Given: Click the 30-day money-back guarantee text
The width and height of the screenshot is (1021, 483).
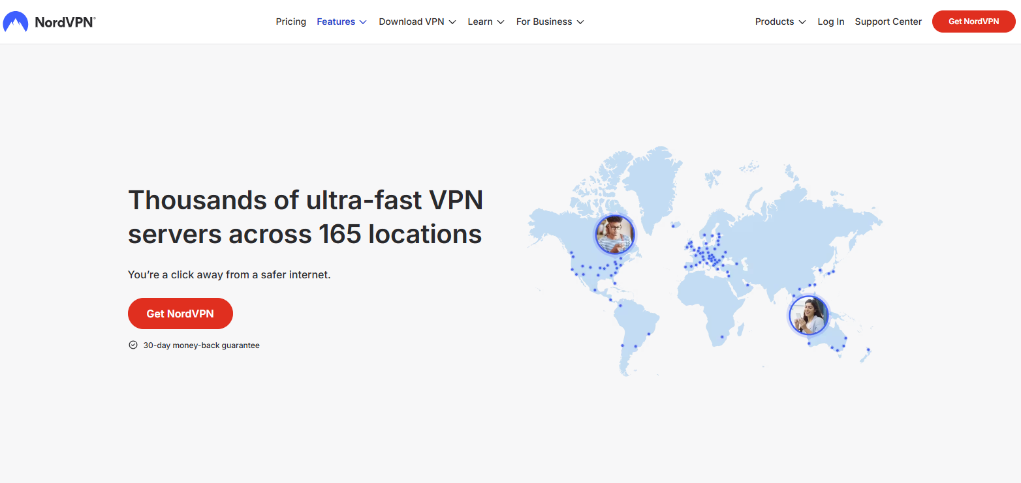Looking at the screenshot, I should point(201,345).
